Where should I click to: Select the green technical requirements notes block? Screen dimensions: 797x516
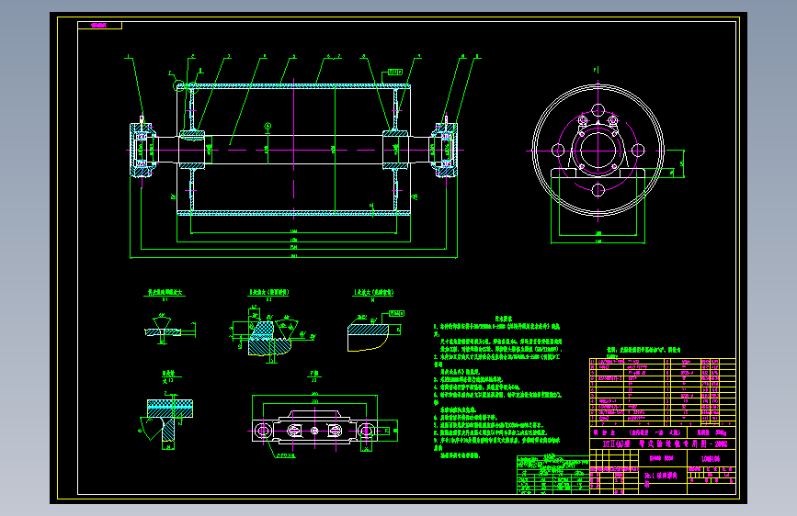coord(498,387)
